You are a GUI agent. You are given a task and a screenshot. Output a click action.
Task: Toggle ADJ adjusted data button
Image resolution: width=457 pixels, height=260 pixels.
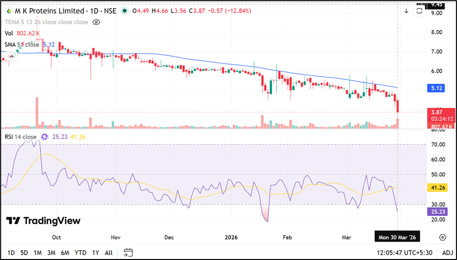point(448,252)
